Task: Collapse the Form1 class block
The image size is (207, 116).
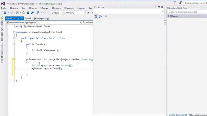Action: point(14,38)
